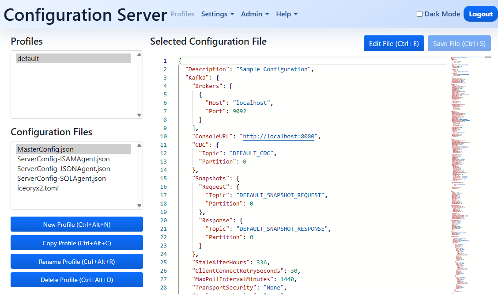498x301 pixels.
Task: Click the "TransportSecurity" key
Action: pyautogui.click(x=224, y=288)
